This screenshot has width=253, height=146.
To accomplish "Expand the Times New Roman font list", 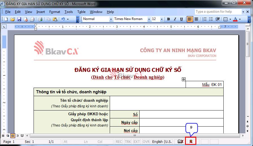I will pyautogui.click(x=149, y=19).
